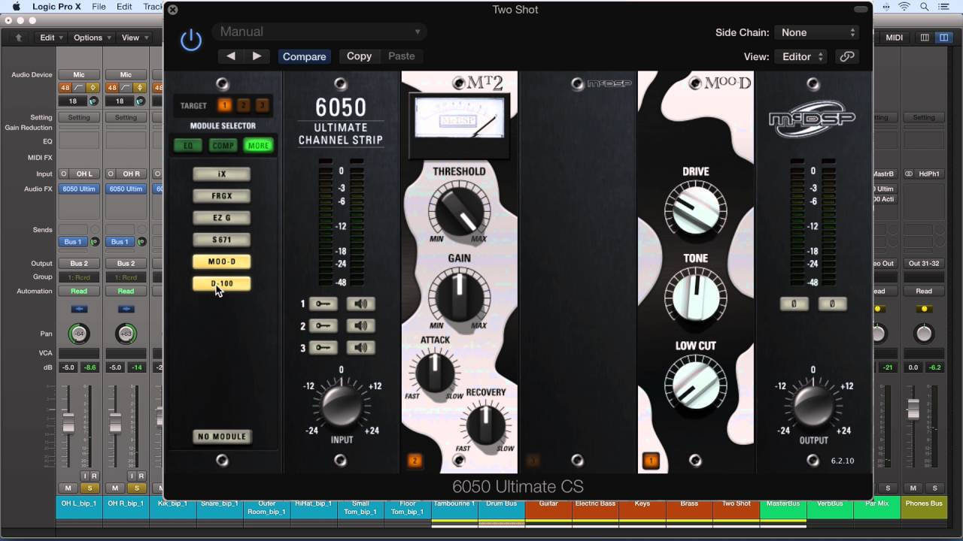
Task: Select the MOO-D module
Action: 222,261
